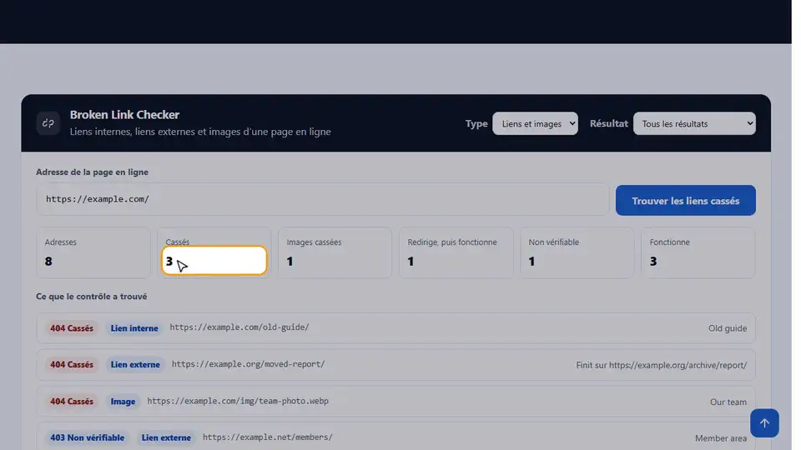The height and width of the screenshot is (450, 801).
Task: Click the 'Adresse de la page en ligne' label
Action: tap(92, 172)
